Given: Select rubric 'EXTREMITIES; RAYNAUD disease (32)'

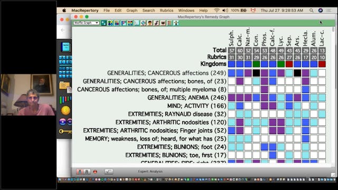Looking at the screenshot, I should 177,114.
